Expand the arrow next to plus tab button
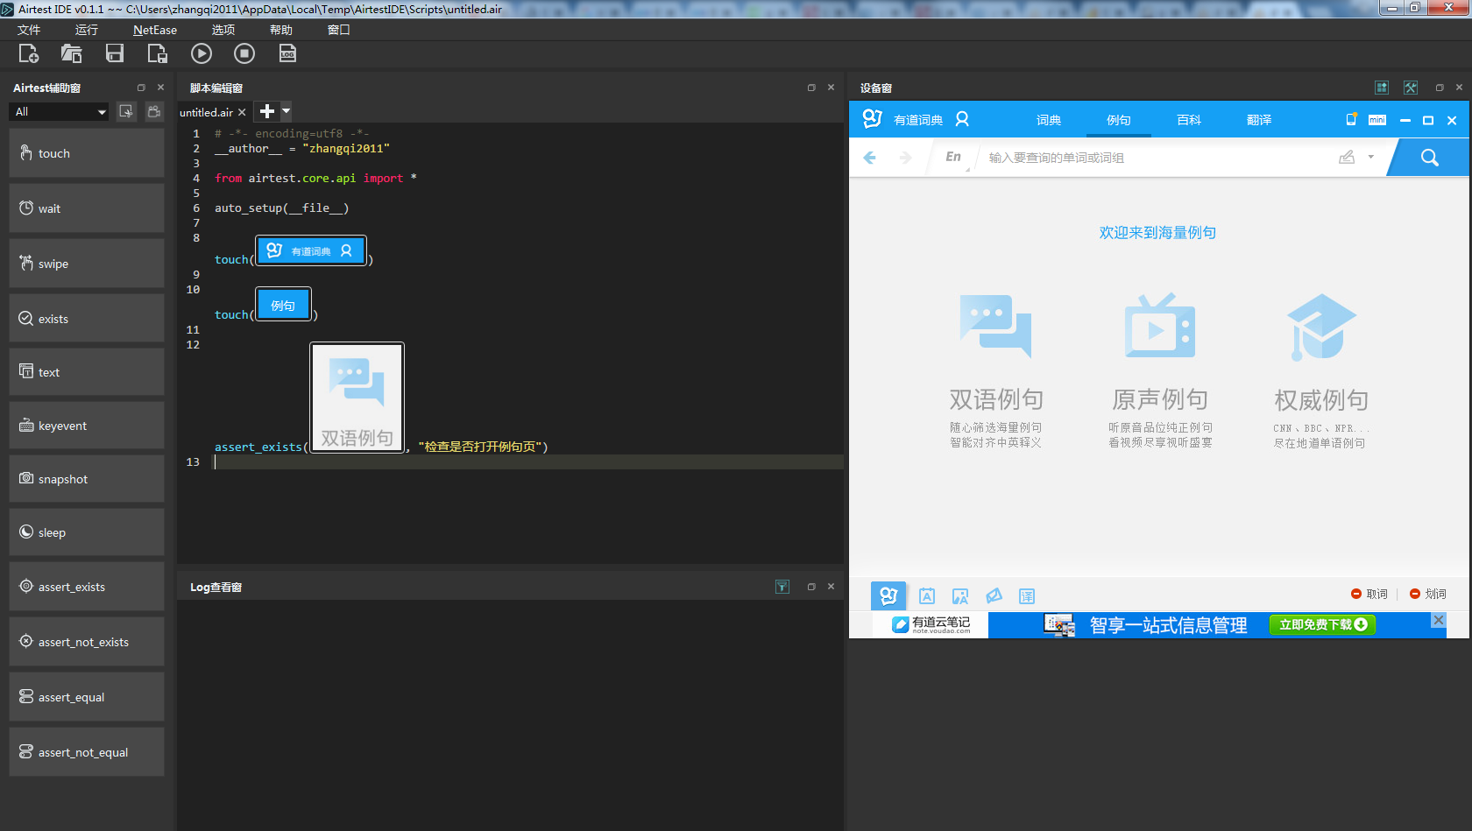Image resolution: width=1472 pixels, height=831 pixels. [286, 111]
